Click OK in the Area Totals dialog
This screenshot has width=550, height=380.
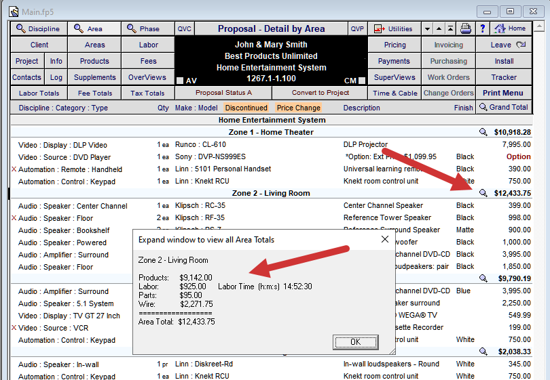pyautogui.click(x=355, y=342)
